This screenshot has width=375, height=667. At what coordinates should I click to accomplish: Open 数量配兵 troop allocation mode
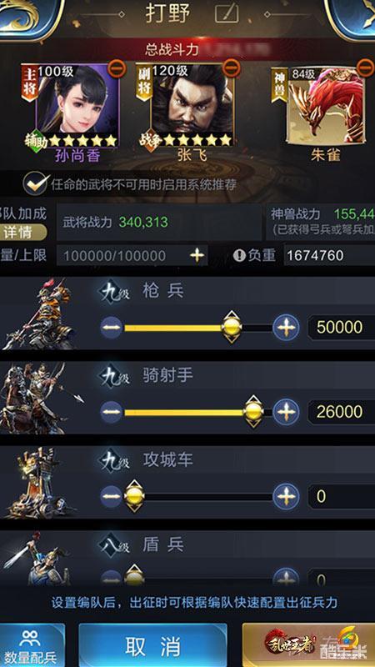(31, 645)
